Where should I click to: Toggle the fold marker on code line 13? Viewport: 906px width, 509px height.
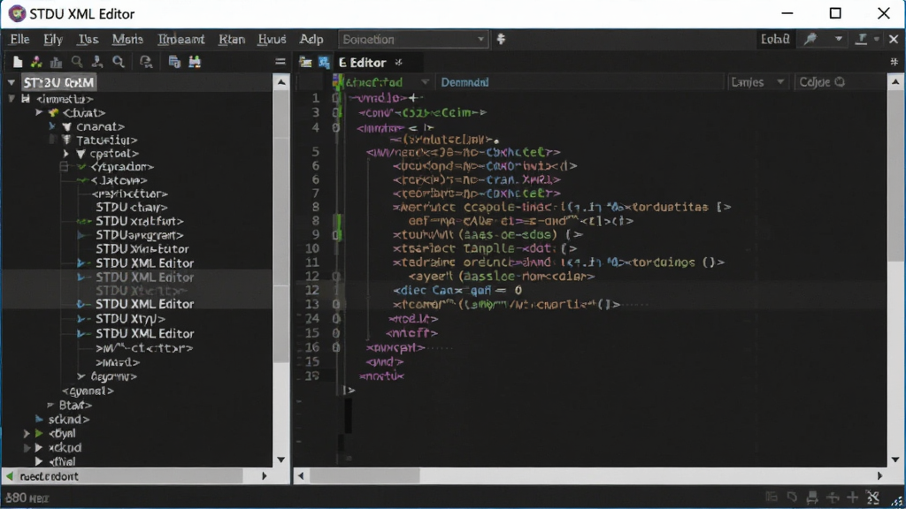[335, 304]
